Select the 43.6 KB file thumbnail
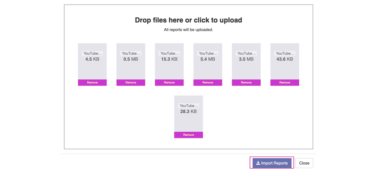377x170 pixels. tap(285, 61)
